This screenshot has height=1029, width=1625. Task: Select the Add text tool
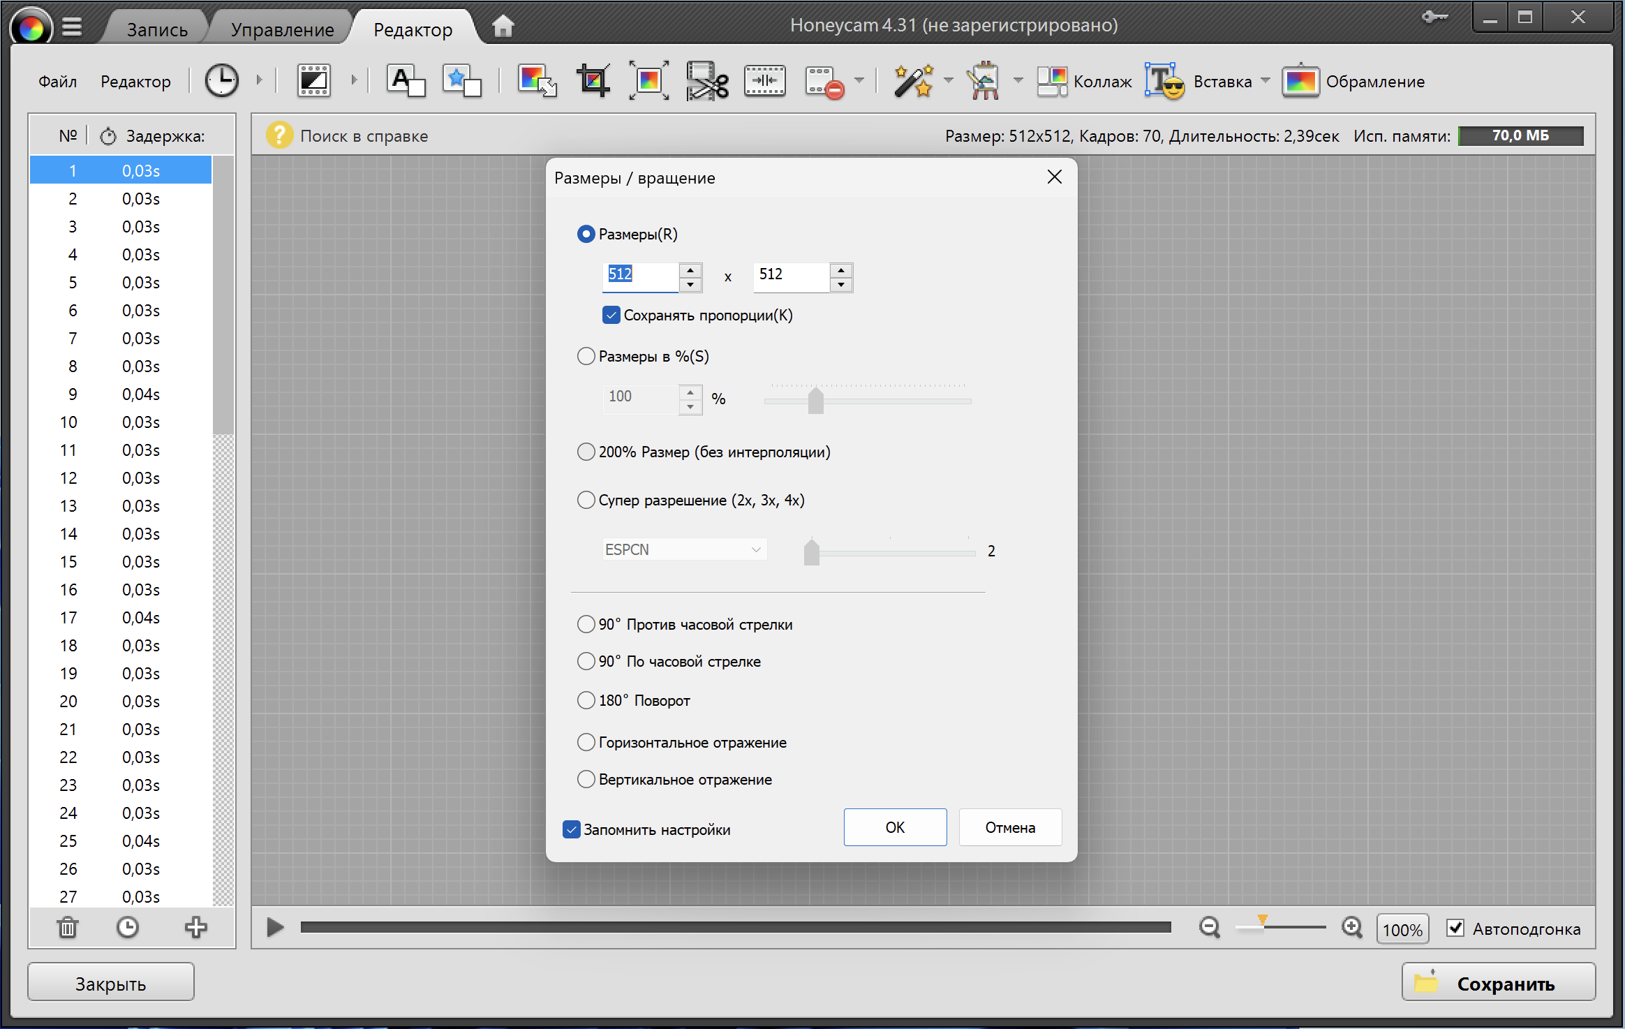(406, 81)
